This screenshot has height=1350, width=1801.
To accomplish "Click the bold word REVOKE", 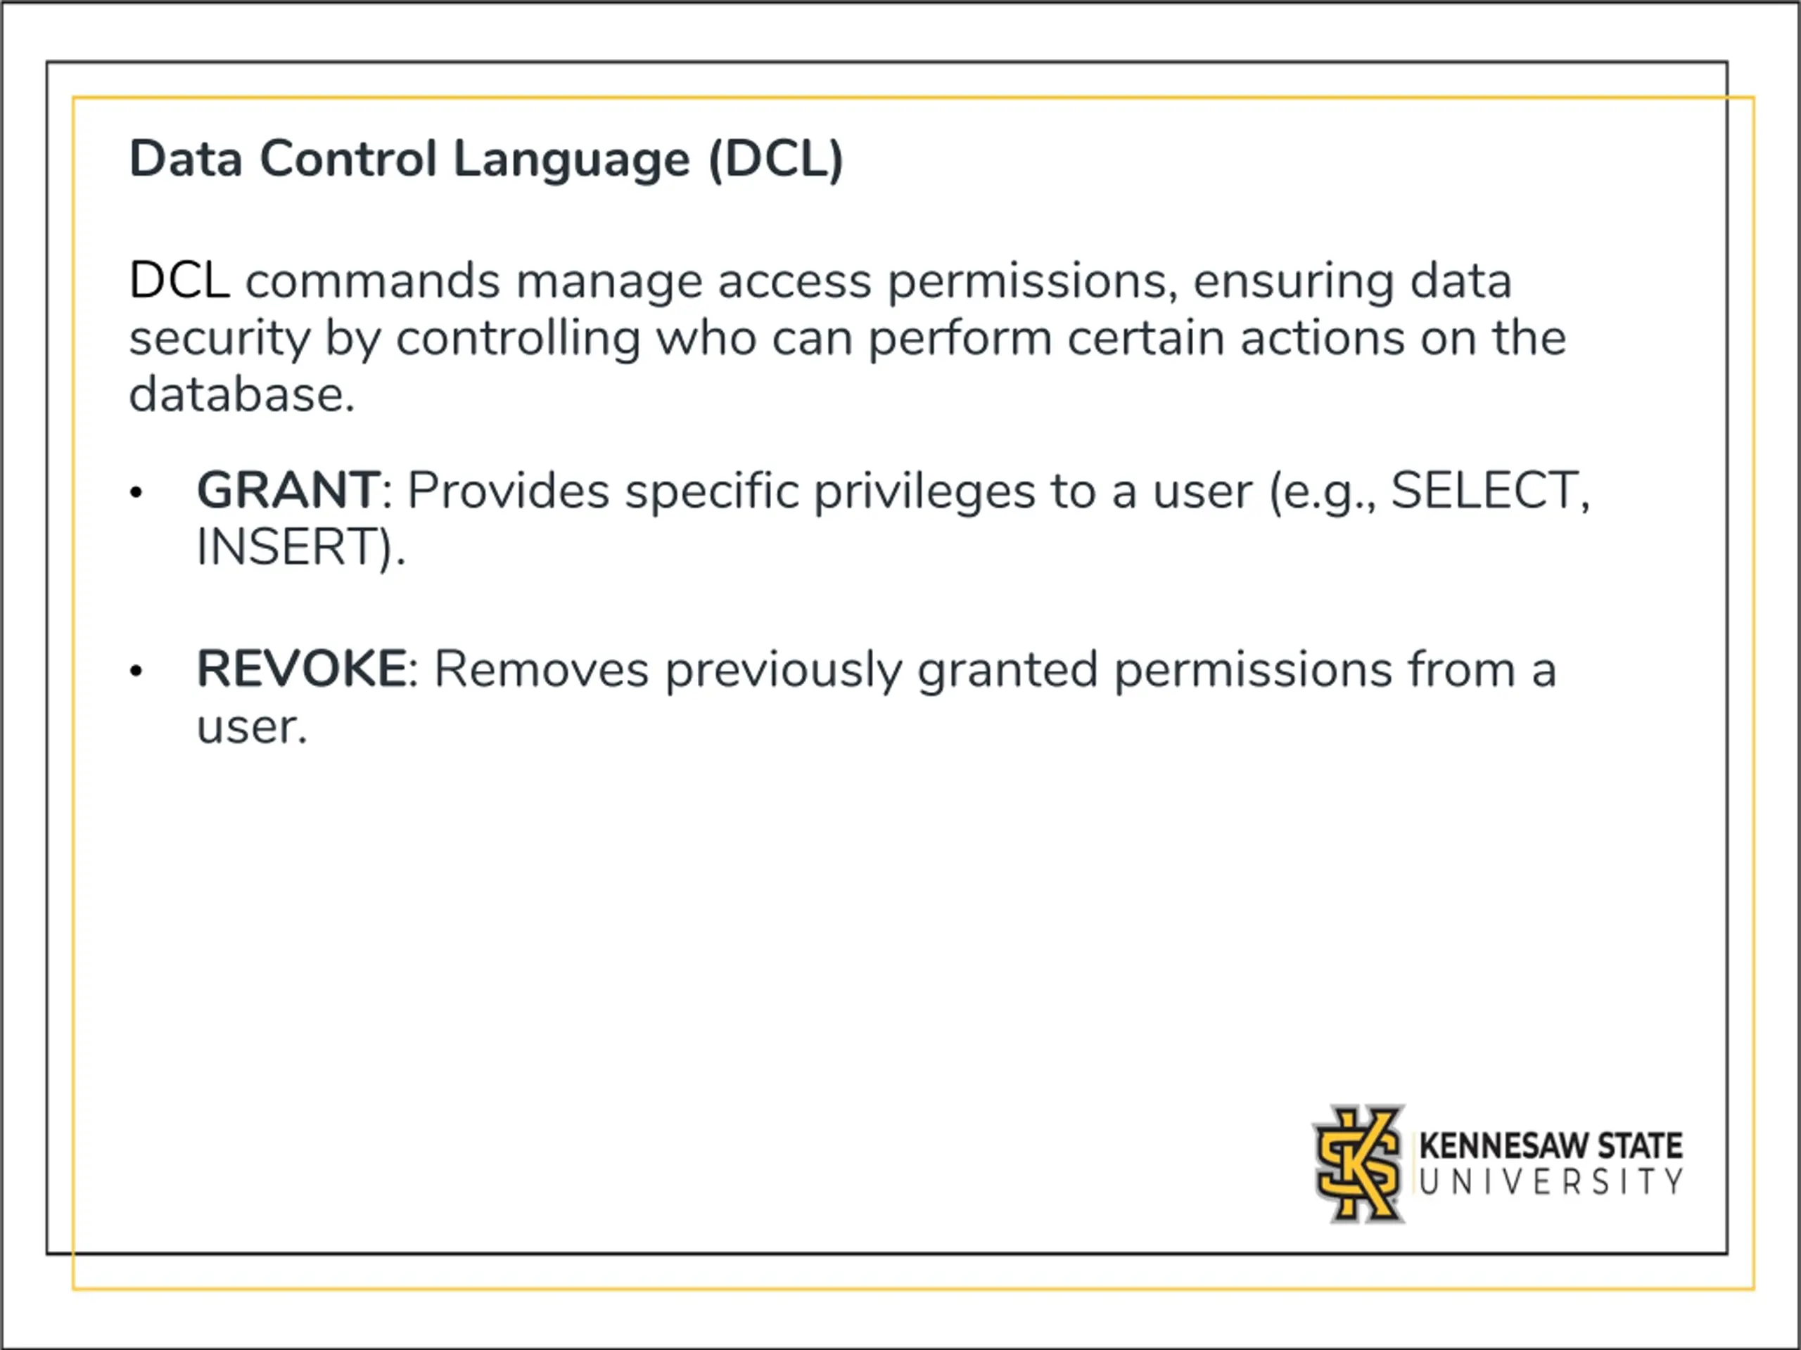I will click(302, 669).
